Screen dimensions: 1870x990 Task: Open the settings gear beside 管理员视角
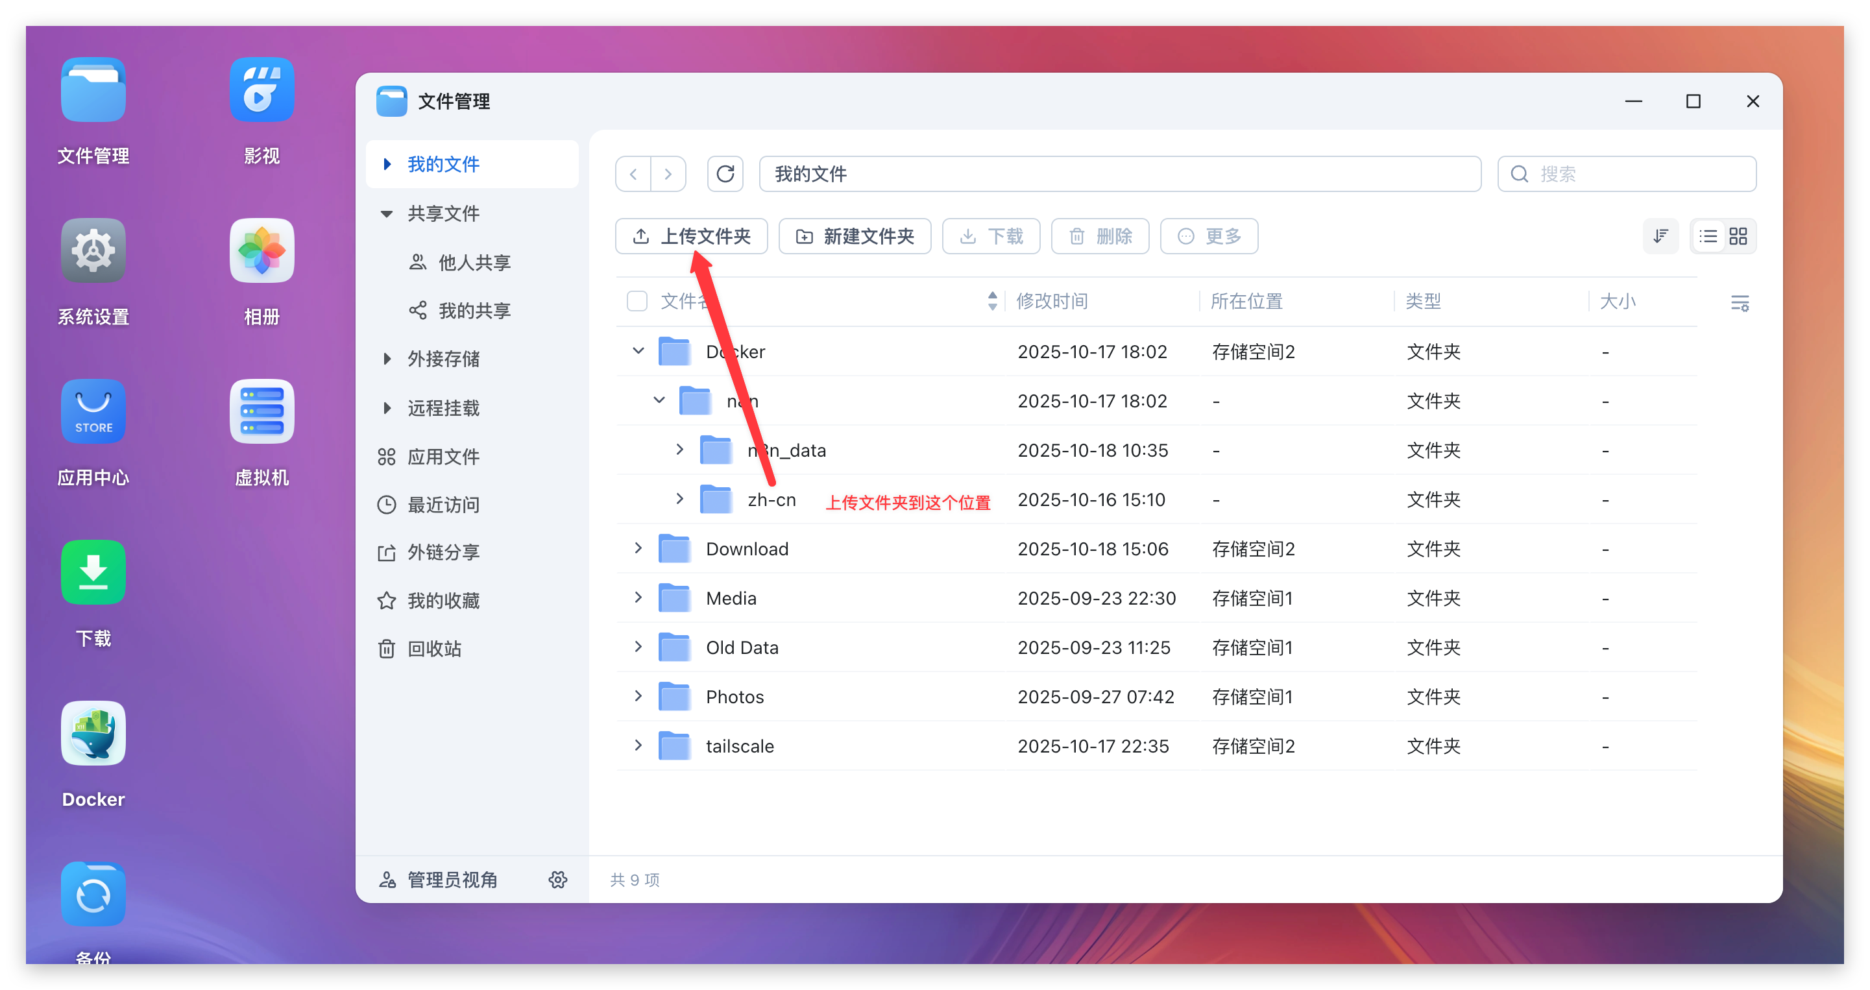click(x=557, y=880)
